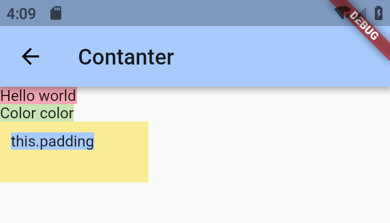
Task: Tap the back arrow in app bar
Action: click(x=30, y=56)
